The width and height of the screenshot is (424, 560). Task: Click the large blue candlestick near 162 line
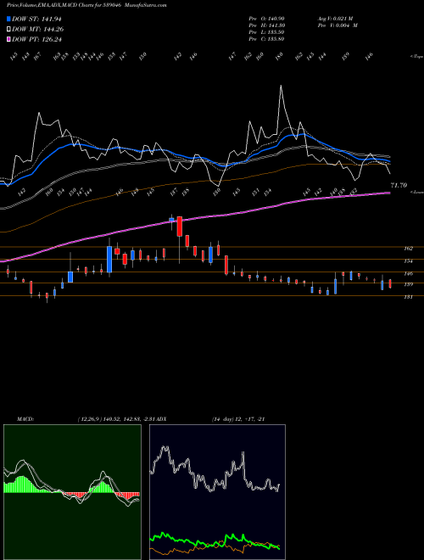(109, 260)
